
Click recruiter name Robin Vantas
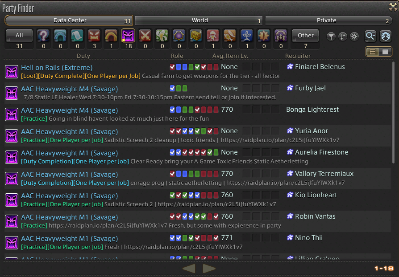315,216
